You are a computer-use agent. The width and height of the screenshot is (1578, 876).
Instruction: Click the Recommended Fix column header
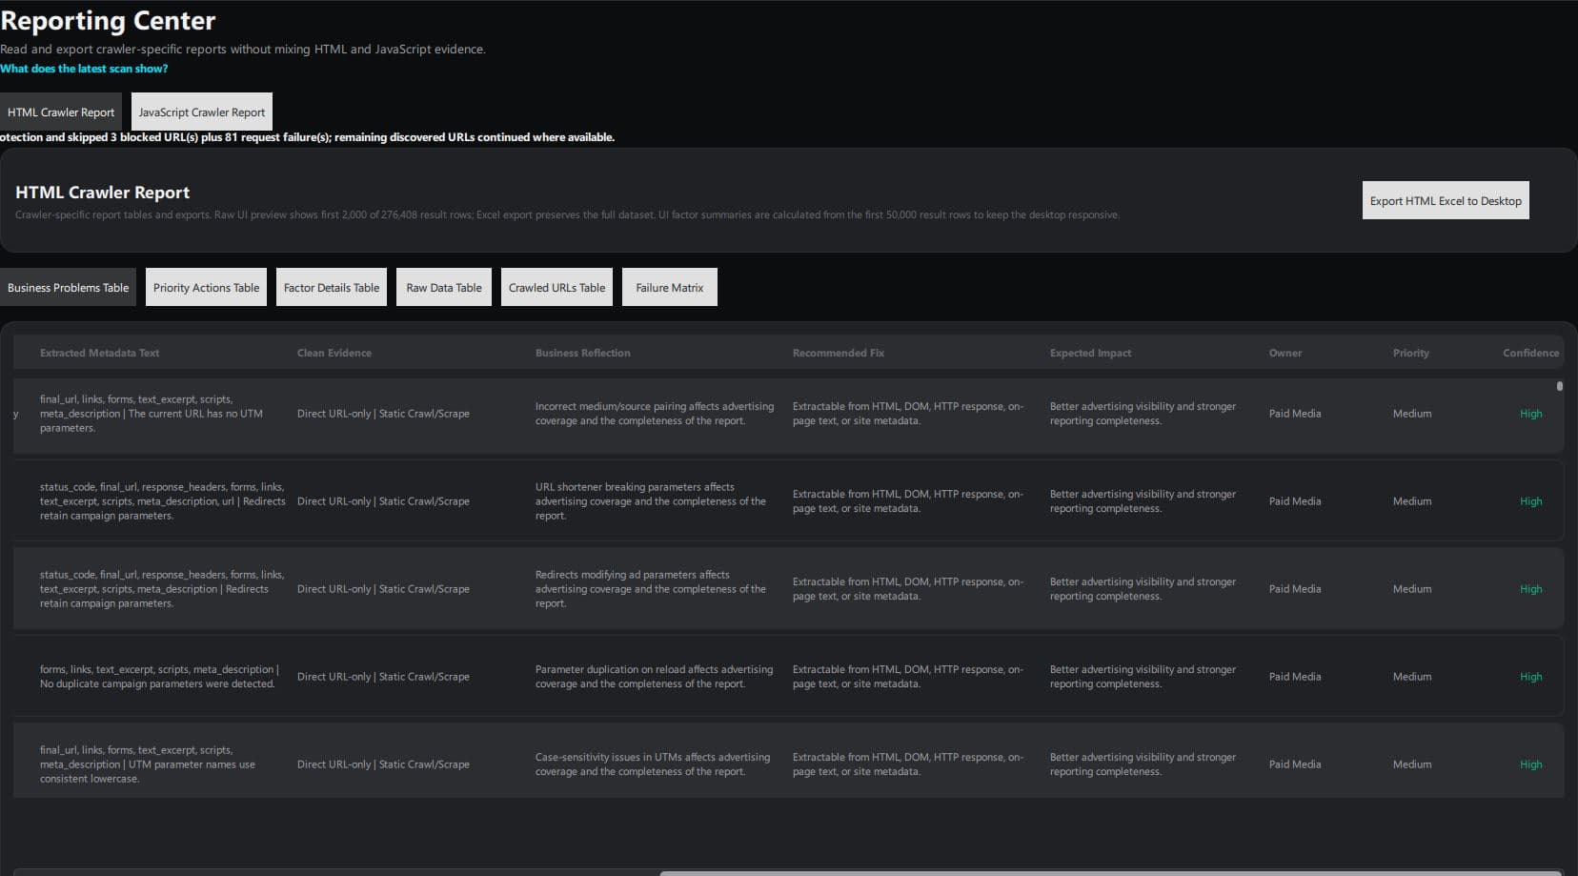point(839,353)
